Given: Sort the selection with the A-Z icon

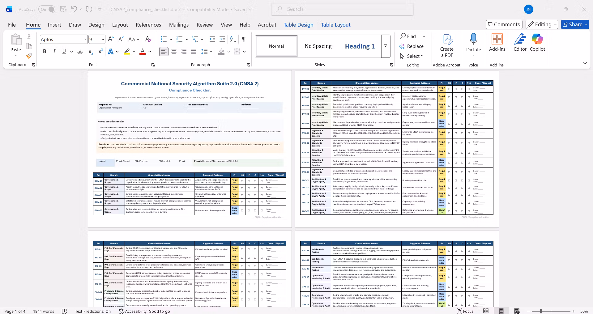Looking at the screenshot, I should click(x=233, y=39).
